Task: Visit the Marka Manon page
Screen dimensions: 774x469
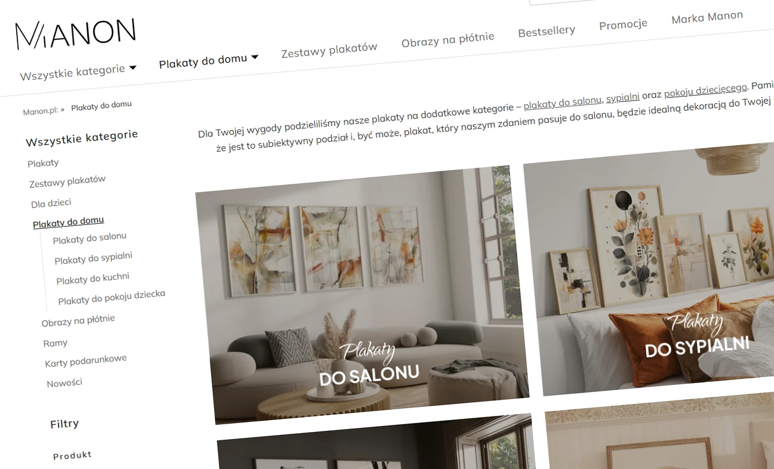Action: tap(707, 17)
